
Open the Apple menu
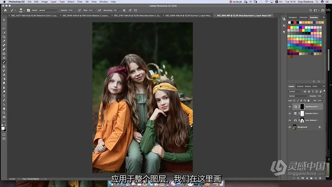[x=4, y=2]
